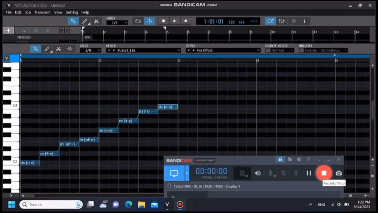Open Bandicam help question mark
This screenshot has width=378, height=213.
308,159
